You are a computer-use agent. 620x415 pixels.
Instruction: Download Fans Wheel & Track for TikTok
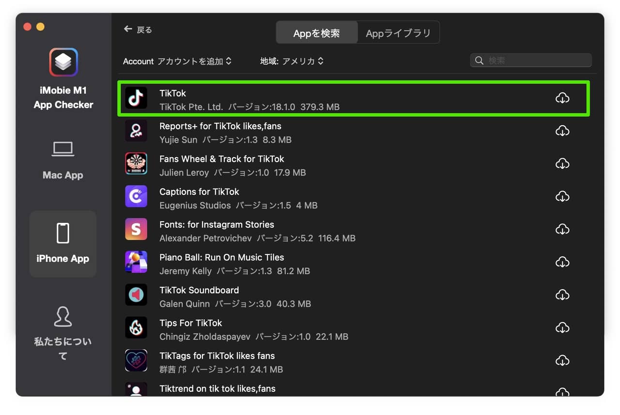tap(562, 163)
